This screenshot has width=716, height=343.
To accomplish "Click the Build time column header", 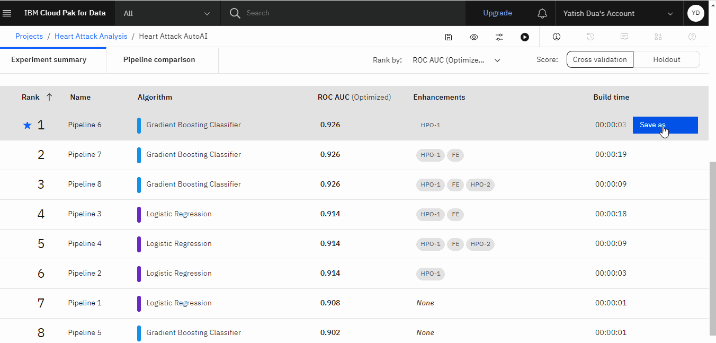I will coord(611,97).
